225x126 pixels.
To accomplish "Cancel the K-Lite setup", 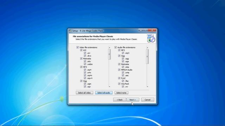I will tap(148, 100).
